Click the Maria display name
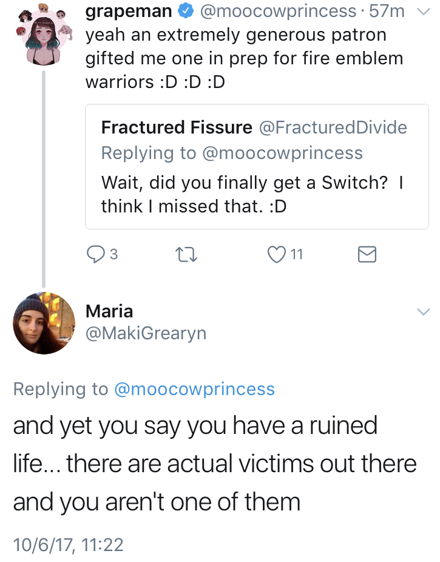 [x=109, y=311]
